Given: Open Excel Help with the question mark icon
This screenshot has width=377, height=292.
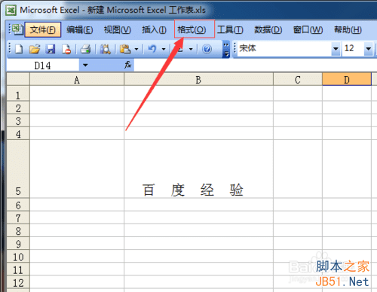Looking at the screenshot, I should click(207, 49).
